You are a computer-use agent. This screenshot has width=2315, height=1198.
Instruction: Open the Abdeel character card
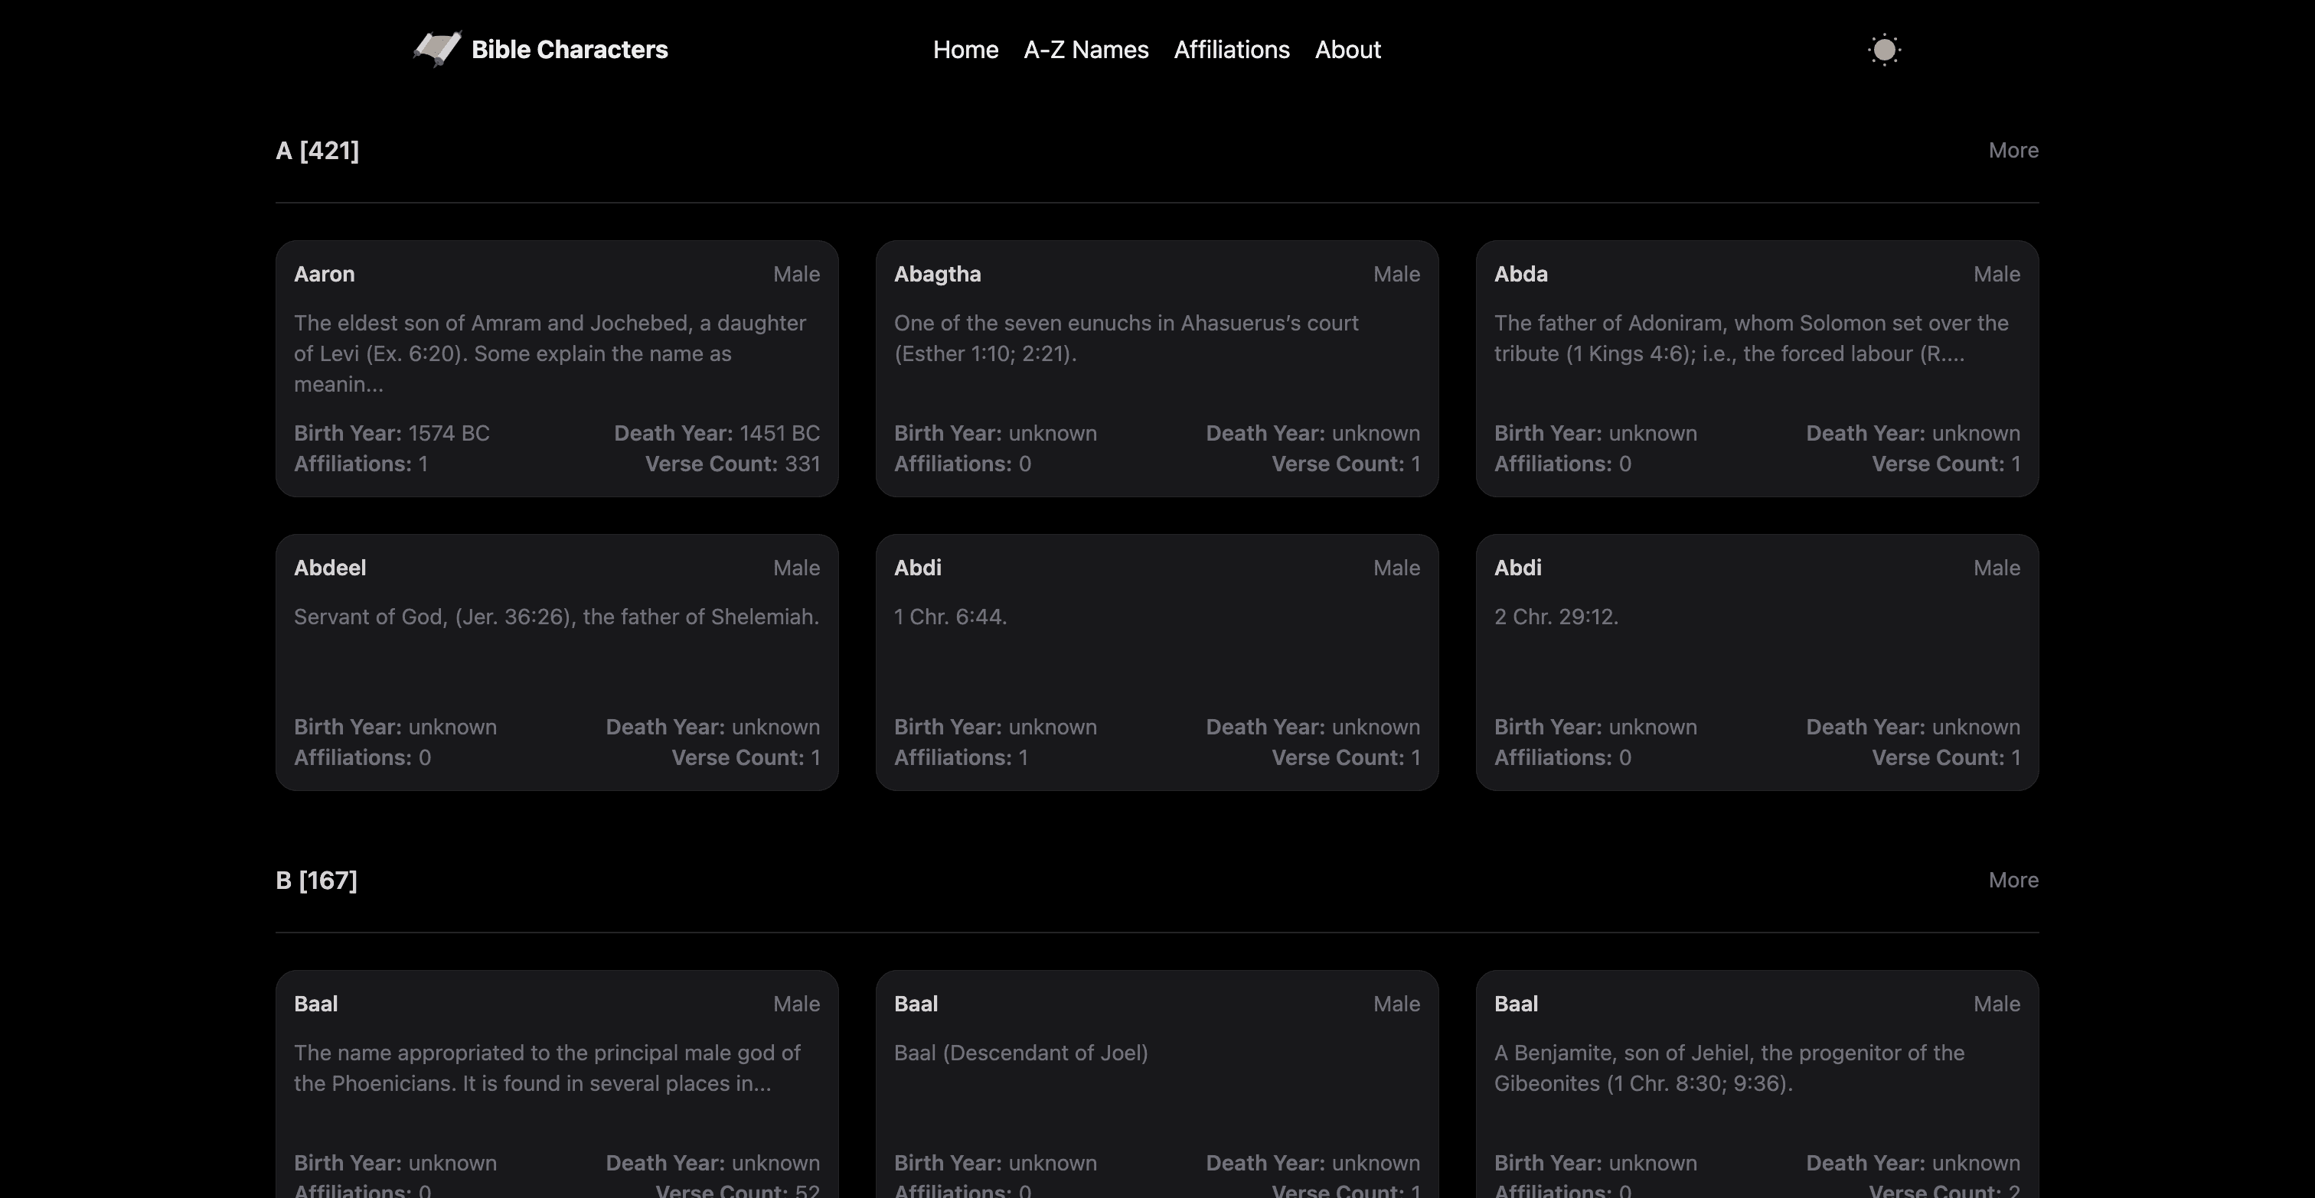pyautogui.click(x=557, y=662)
